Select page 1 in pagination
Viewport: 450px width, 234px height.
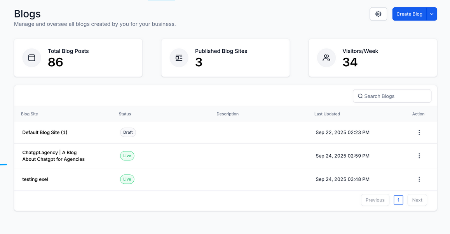coord(398,200)
